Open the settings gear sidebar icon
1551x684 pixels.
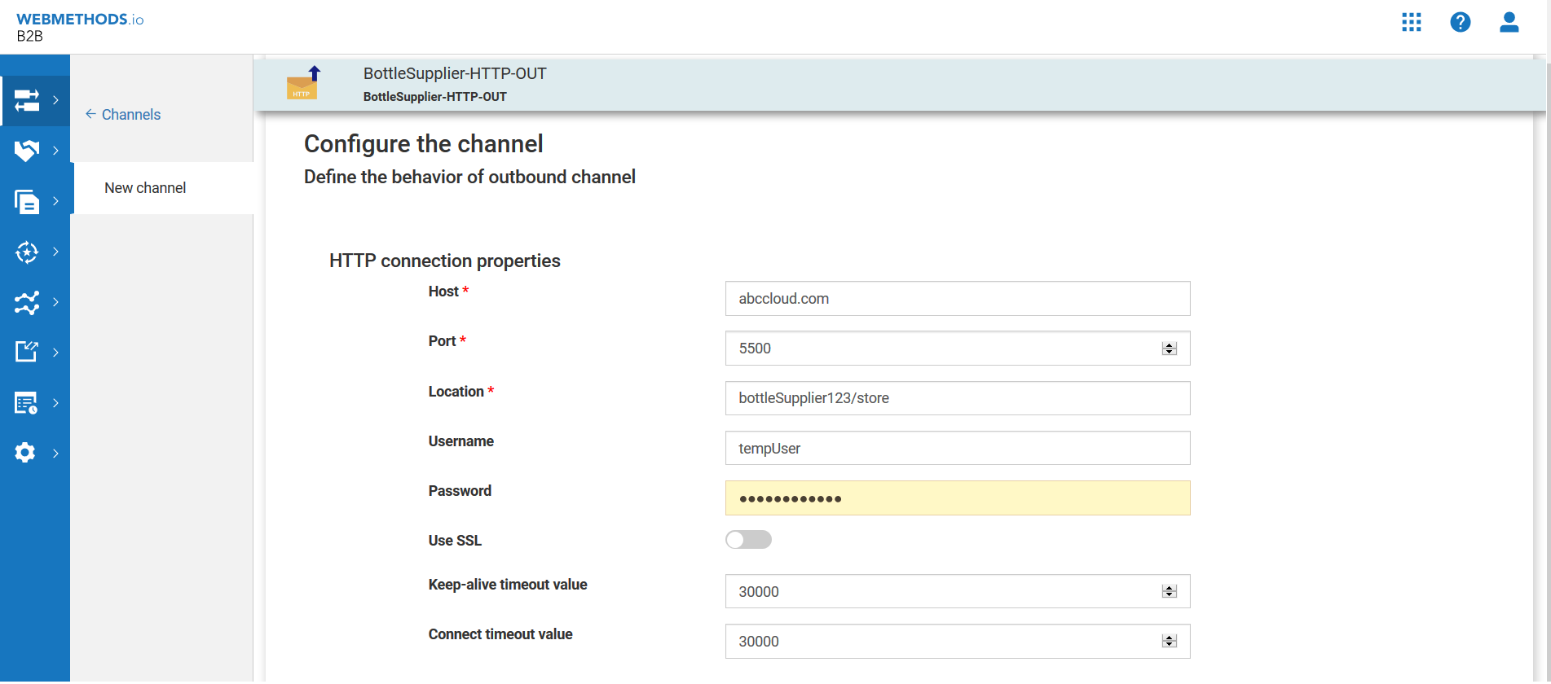click(x=25, y=453)
